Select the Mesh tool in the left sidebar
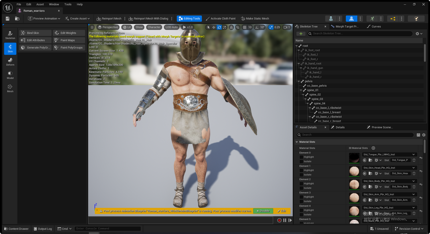 (10, 88)
